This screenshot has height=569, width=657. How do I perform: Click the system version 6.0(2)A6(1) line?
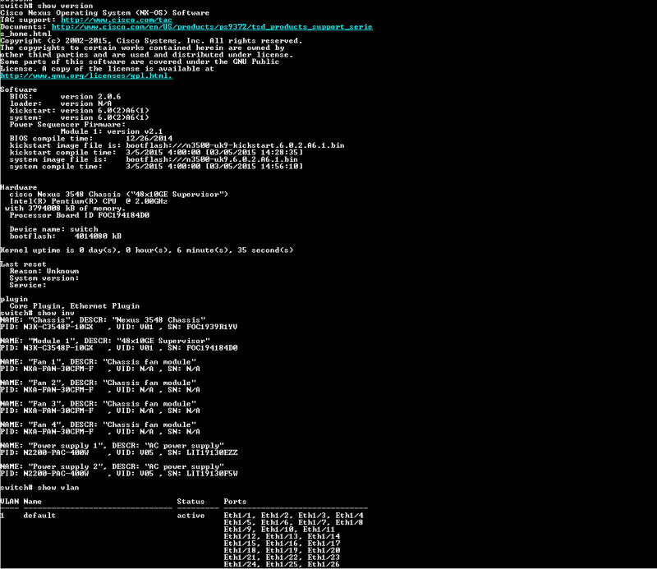tap(79, 117)
